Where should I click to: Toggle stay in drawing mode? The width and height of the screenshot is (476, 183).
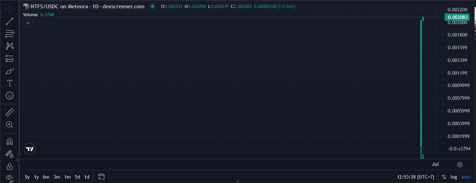pyautogui.click(x=10, y=154)
